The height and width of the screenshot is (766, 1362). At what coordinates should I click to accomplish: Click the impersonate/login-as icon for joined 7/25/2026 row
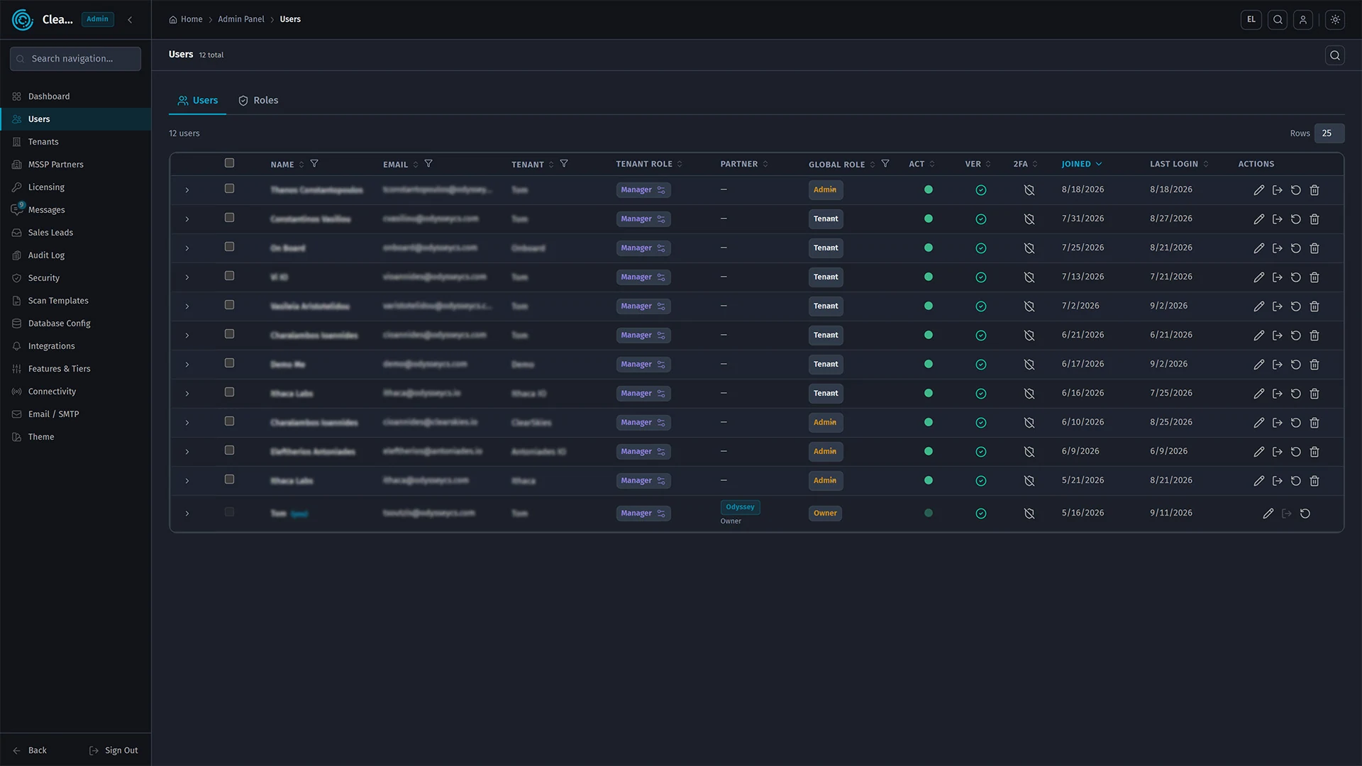pyautogui.click(x=1277, y=248)
